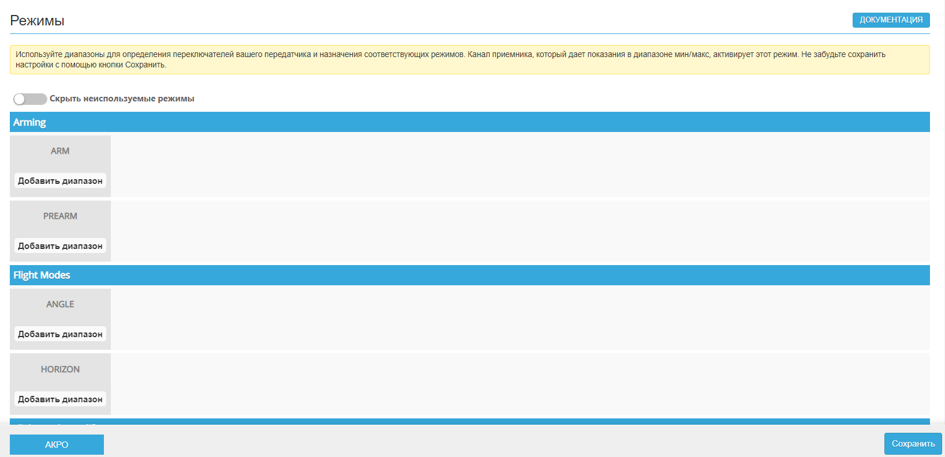Open the ДОКУМЕНТАЦИЯ documentation page
The height and width of the screenshot is (457, 945).
coord(891,20)
